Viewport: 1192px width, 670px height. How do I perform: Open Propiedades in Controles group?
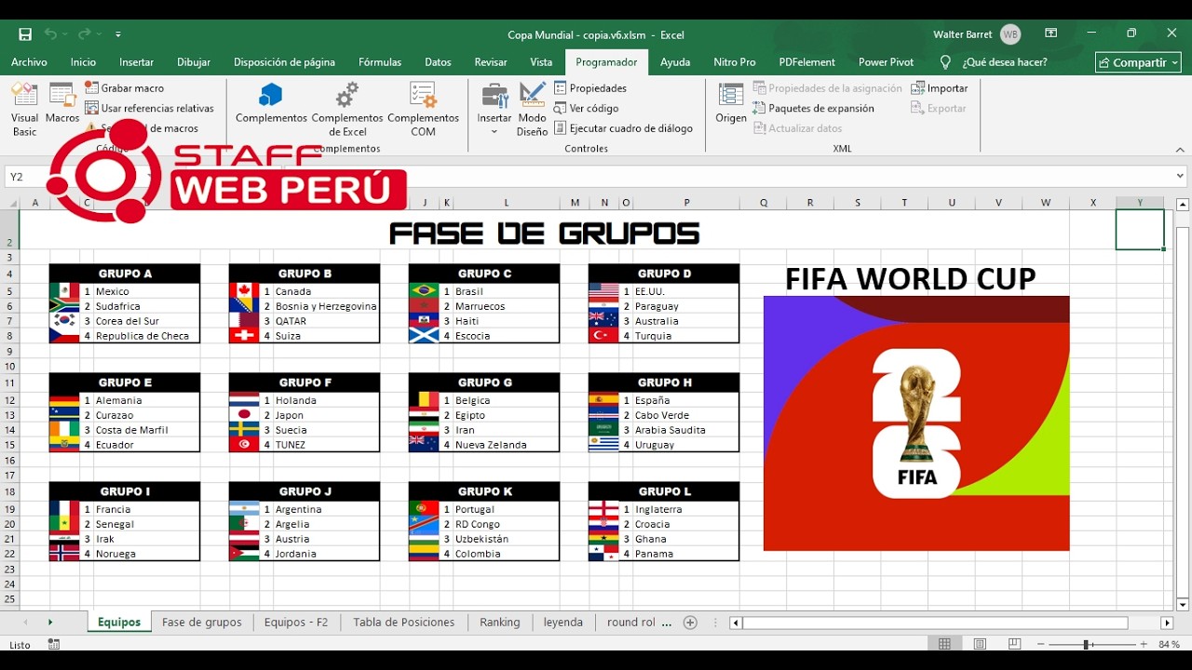[590, 87]
